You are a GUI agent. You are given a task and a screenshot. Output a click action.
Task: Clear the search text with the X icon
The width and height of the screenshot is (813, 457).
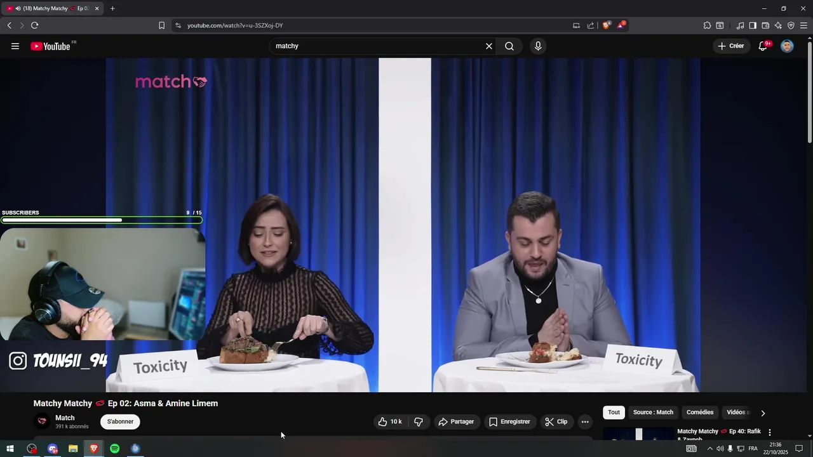(x=489, y=46)
